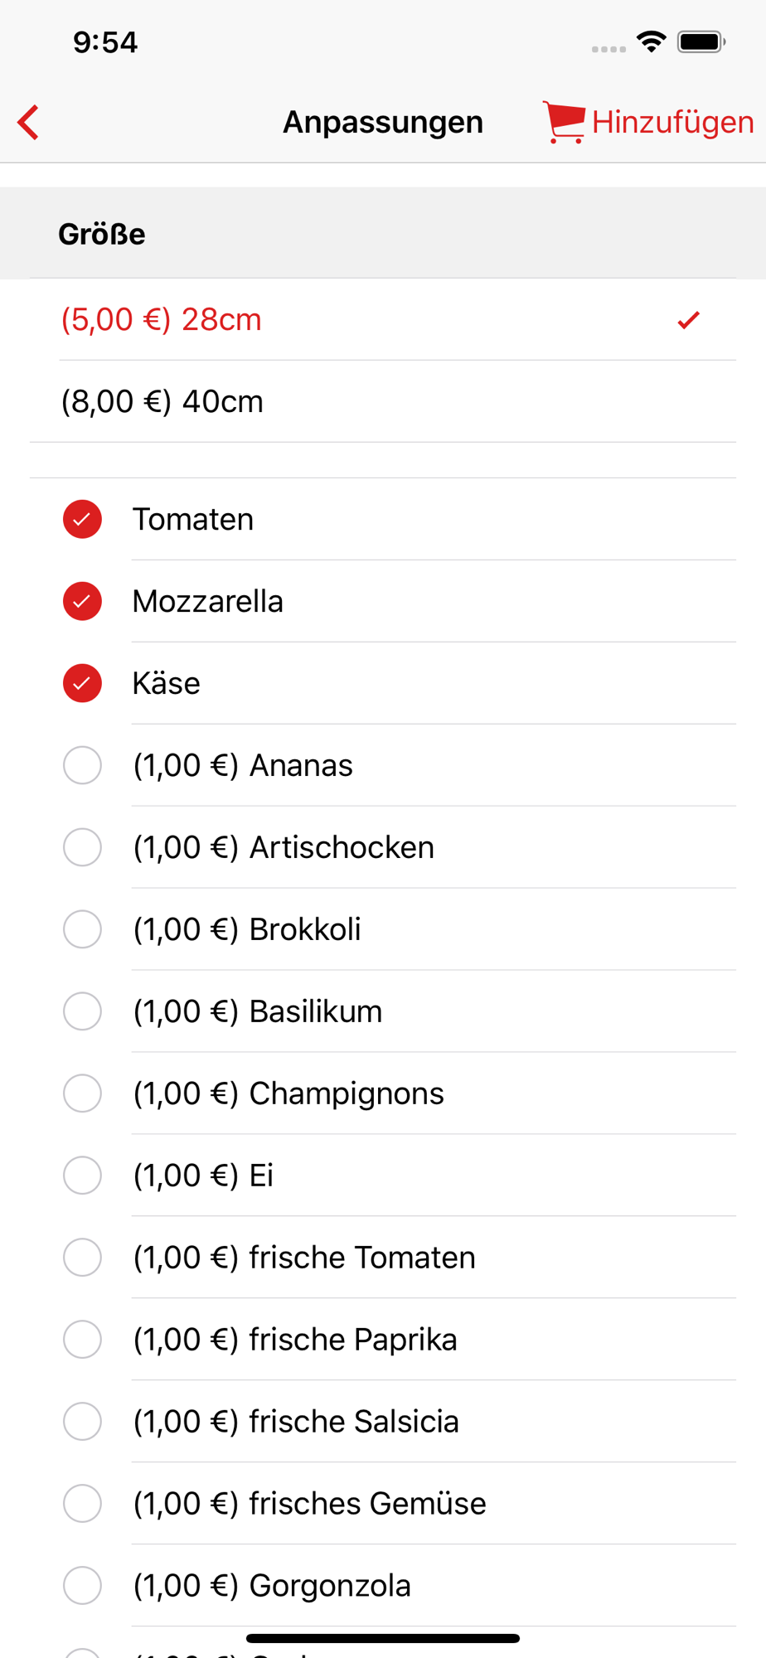Screen dimensions: 766x1658
Task: Enable the Artischocken extra
Action: [x=82, y=847]
